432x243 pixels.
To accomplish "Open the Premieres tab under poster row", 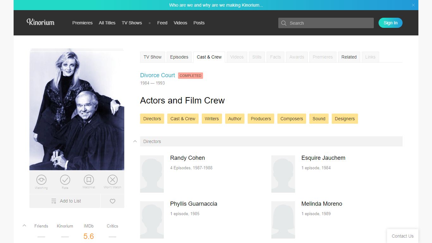I will 323,57.
